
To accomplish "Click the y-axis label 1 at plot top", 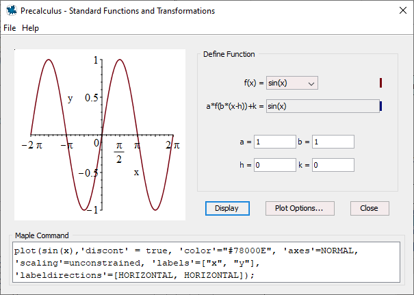I will pos(96,60).
